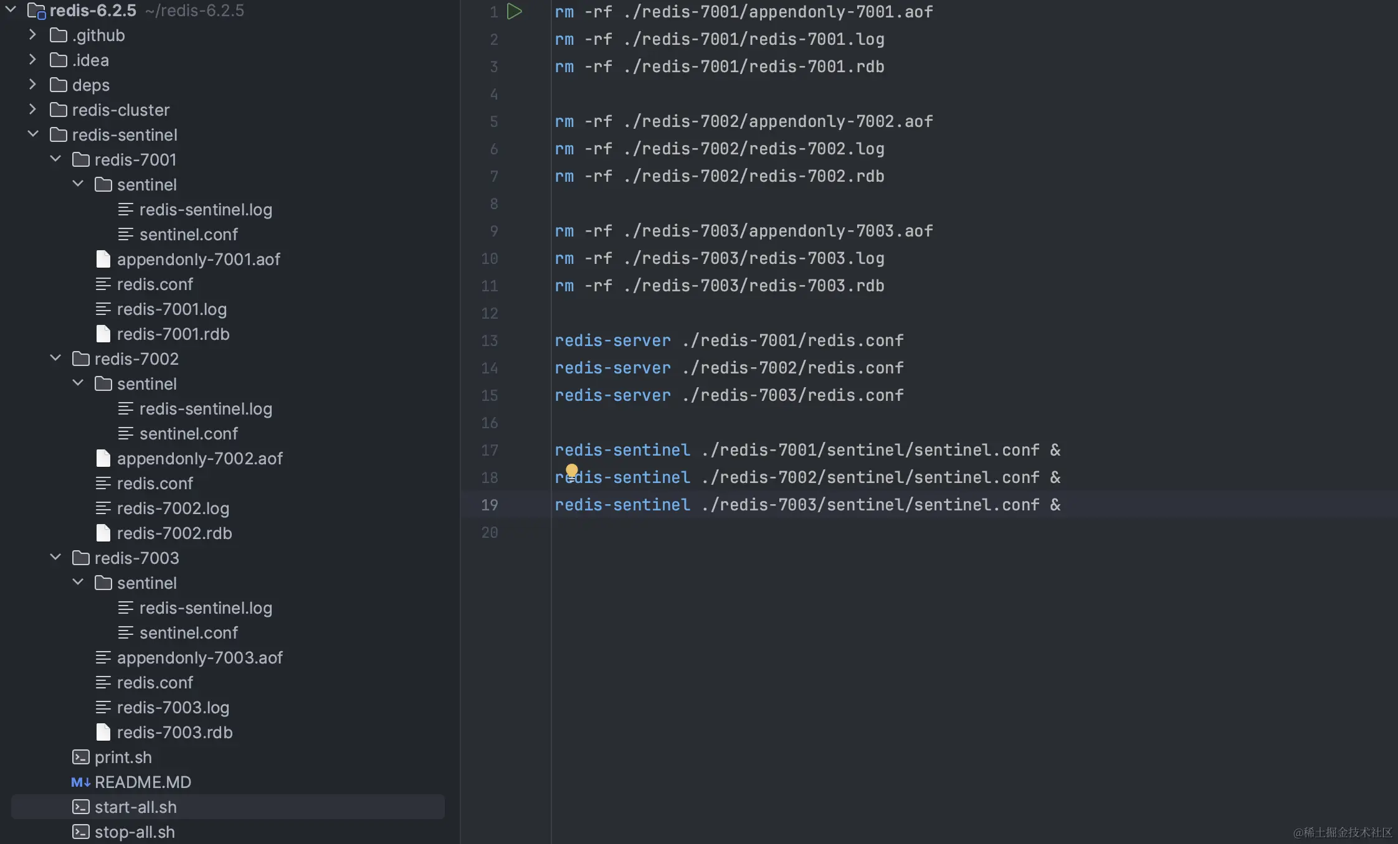The width and height of the screenshot is (1398, 844).
Task: Click line number 13 in gutter
Action: (x=489, y=340)
